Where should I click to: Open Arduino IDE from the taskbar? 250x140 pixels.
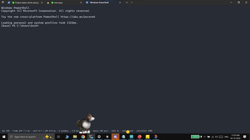pyautogui.click(x=132, y=137)
